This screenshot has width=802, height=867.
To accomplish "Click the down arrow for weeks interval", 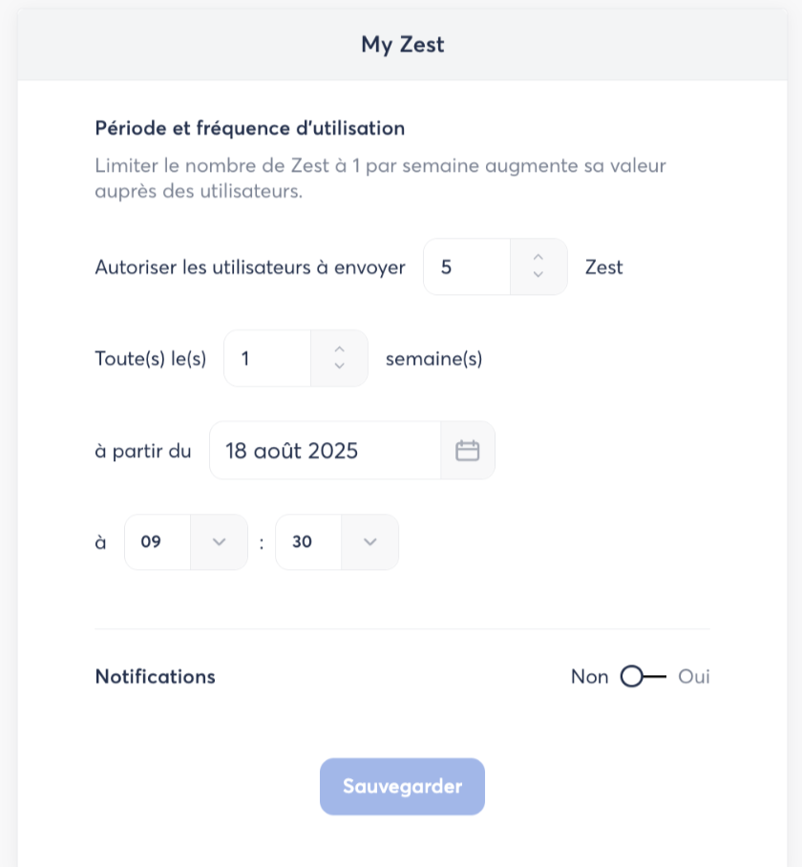I will [339, 367].
